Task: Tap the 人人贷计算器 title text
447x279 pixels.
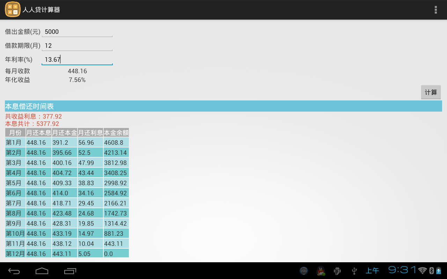Action: pos(41,10)
